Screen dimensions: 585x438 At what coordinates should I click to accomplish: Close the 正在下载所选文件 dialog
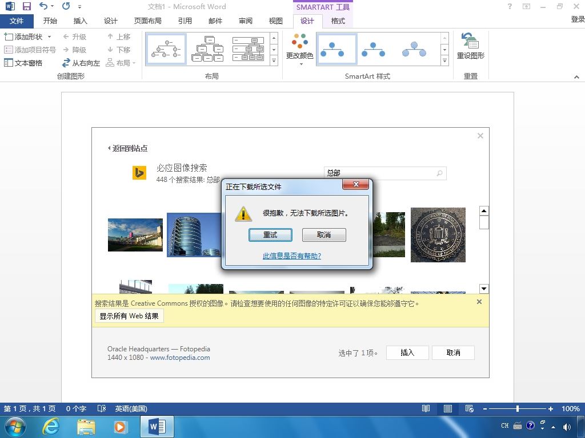356,184
